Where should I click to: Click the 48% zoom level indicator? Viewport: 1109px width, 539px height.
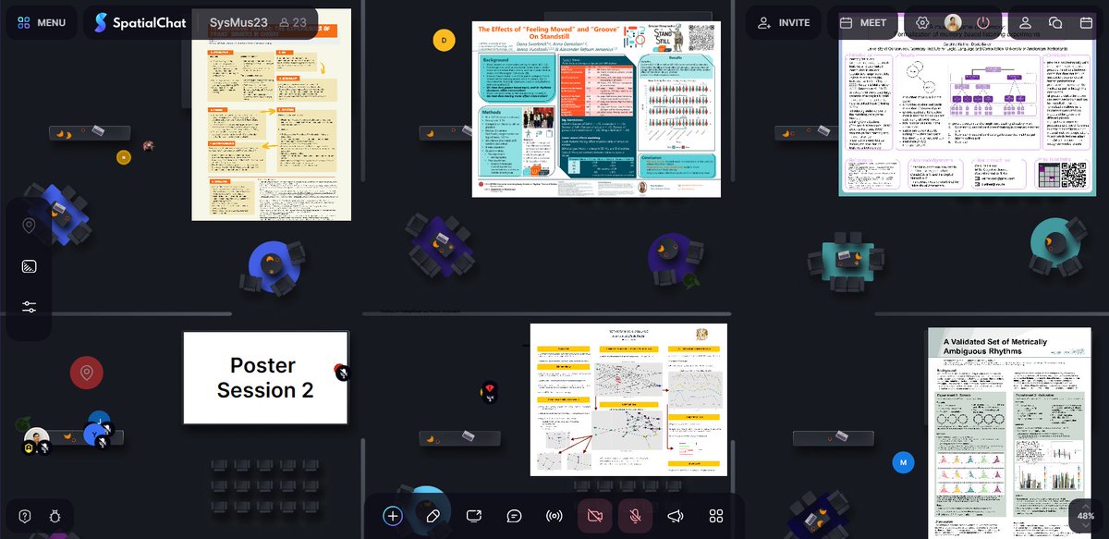[1086, 516]
